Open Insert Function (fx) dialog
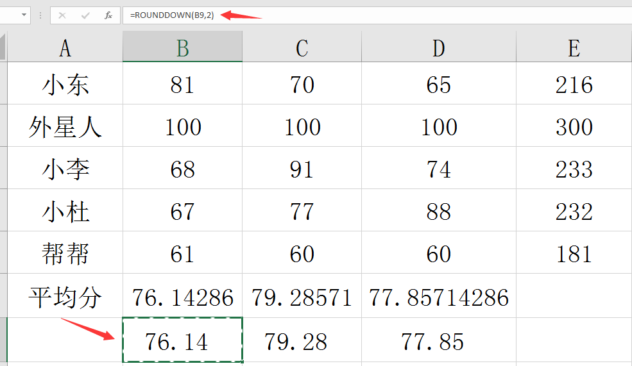Viewport: 632px width, 366px height. pos(108,15)
